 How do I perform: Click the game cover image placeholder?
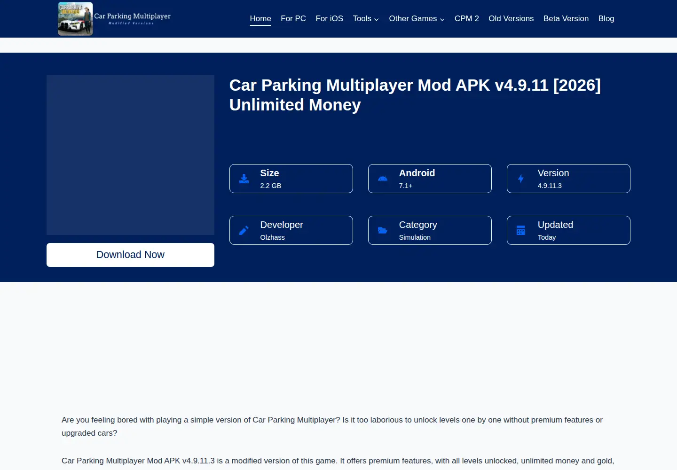130,155
